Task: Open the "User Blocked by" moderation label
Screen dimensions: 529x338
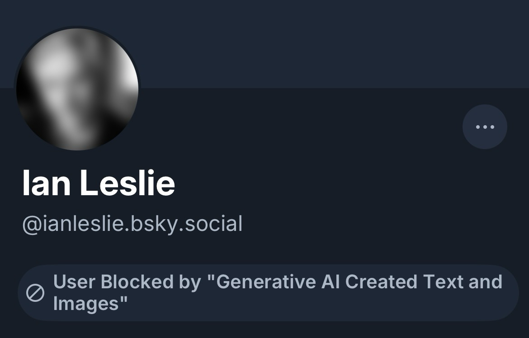Action: pyautogui.click(x=268, y=293)
